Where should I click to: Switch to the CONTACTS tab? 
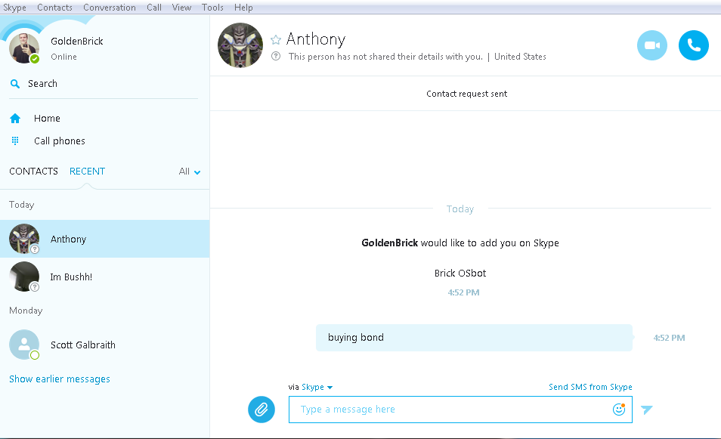(33, 171)
